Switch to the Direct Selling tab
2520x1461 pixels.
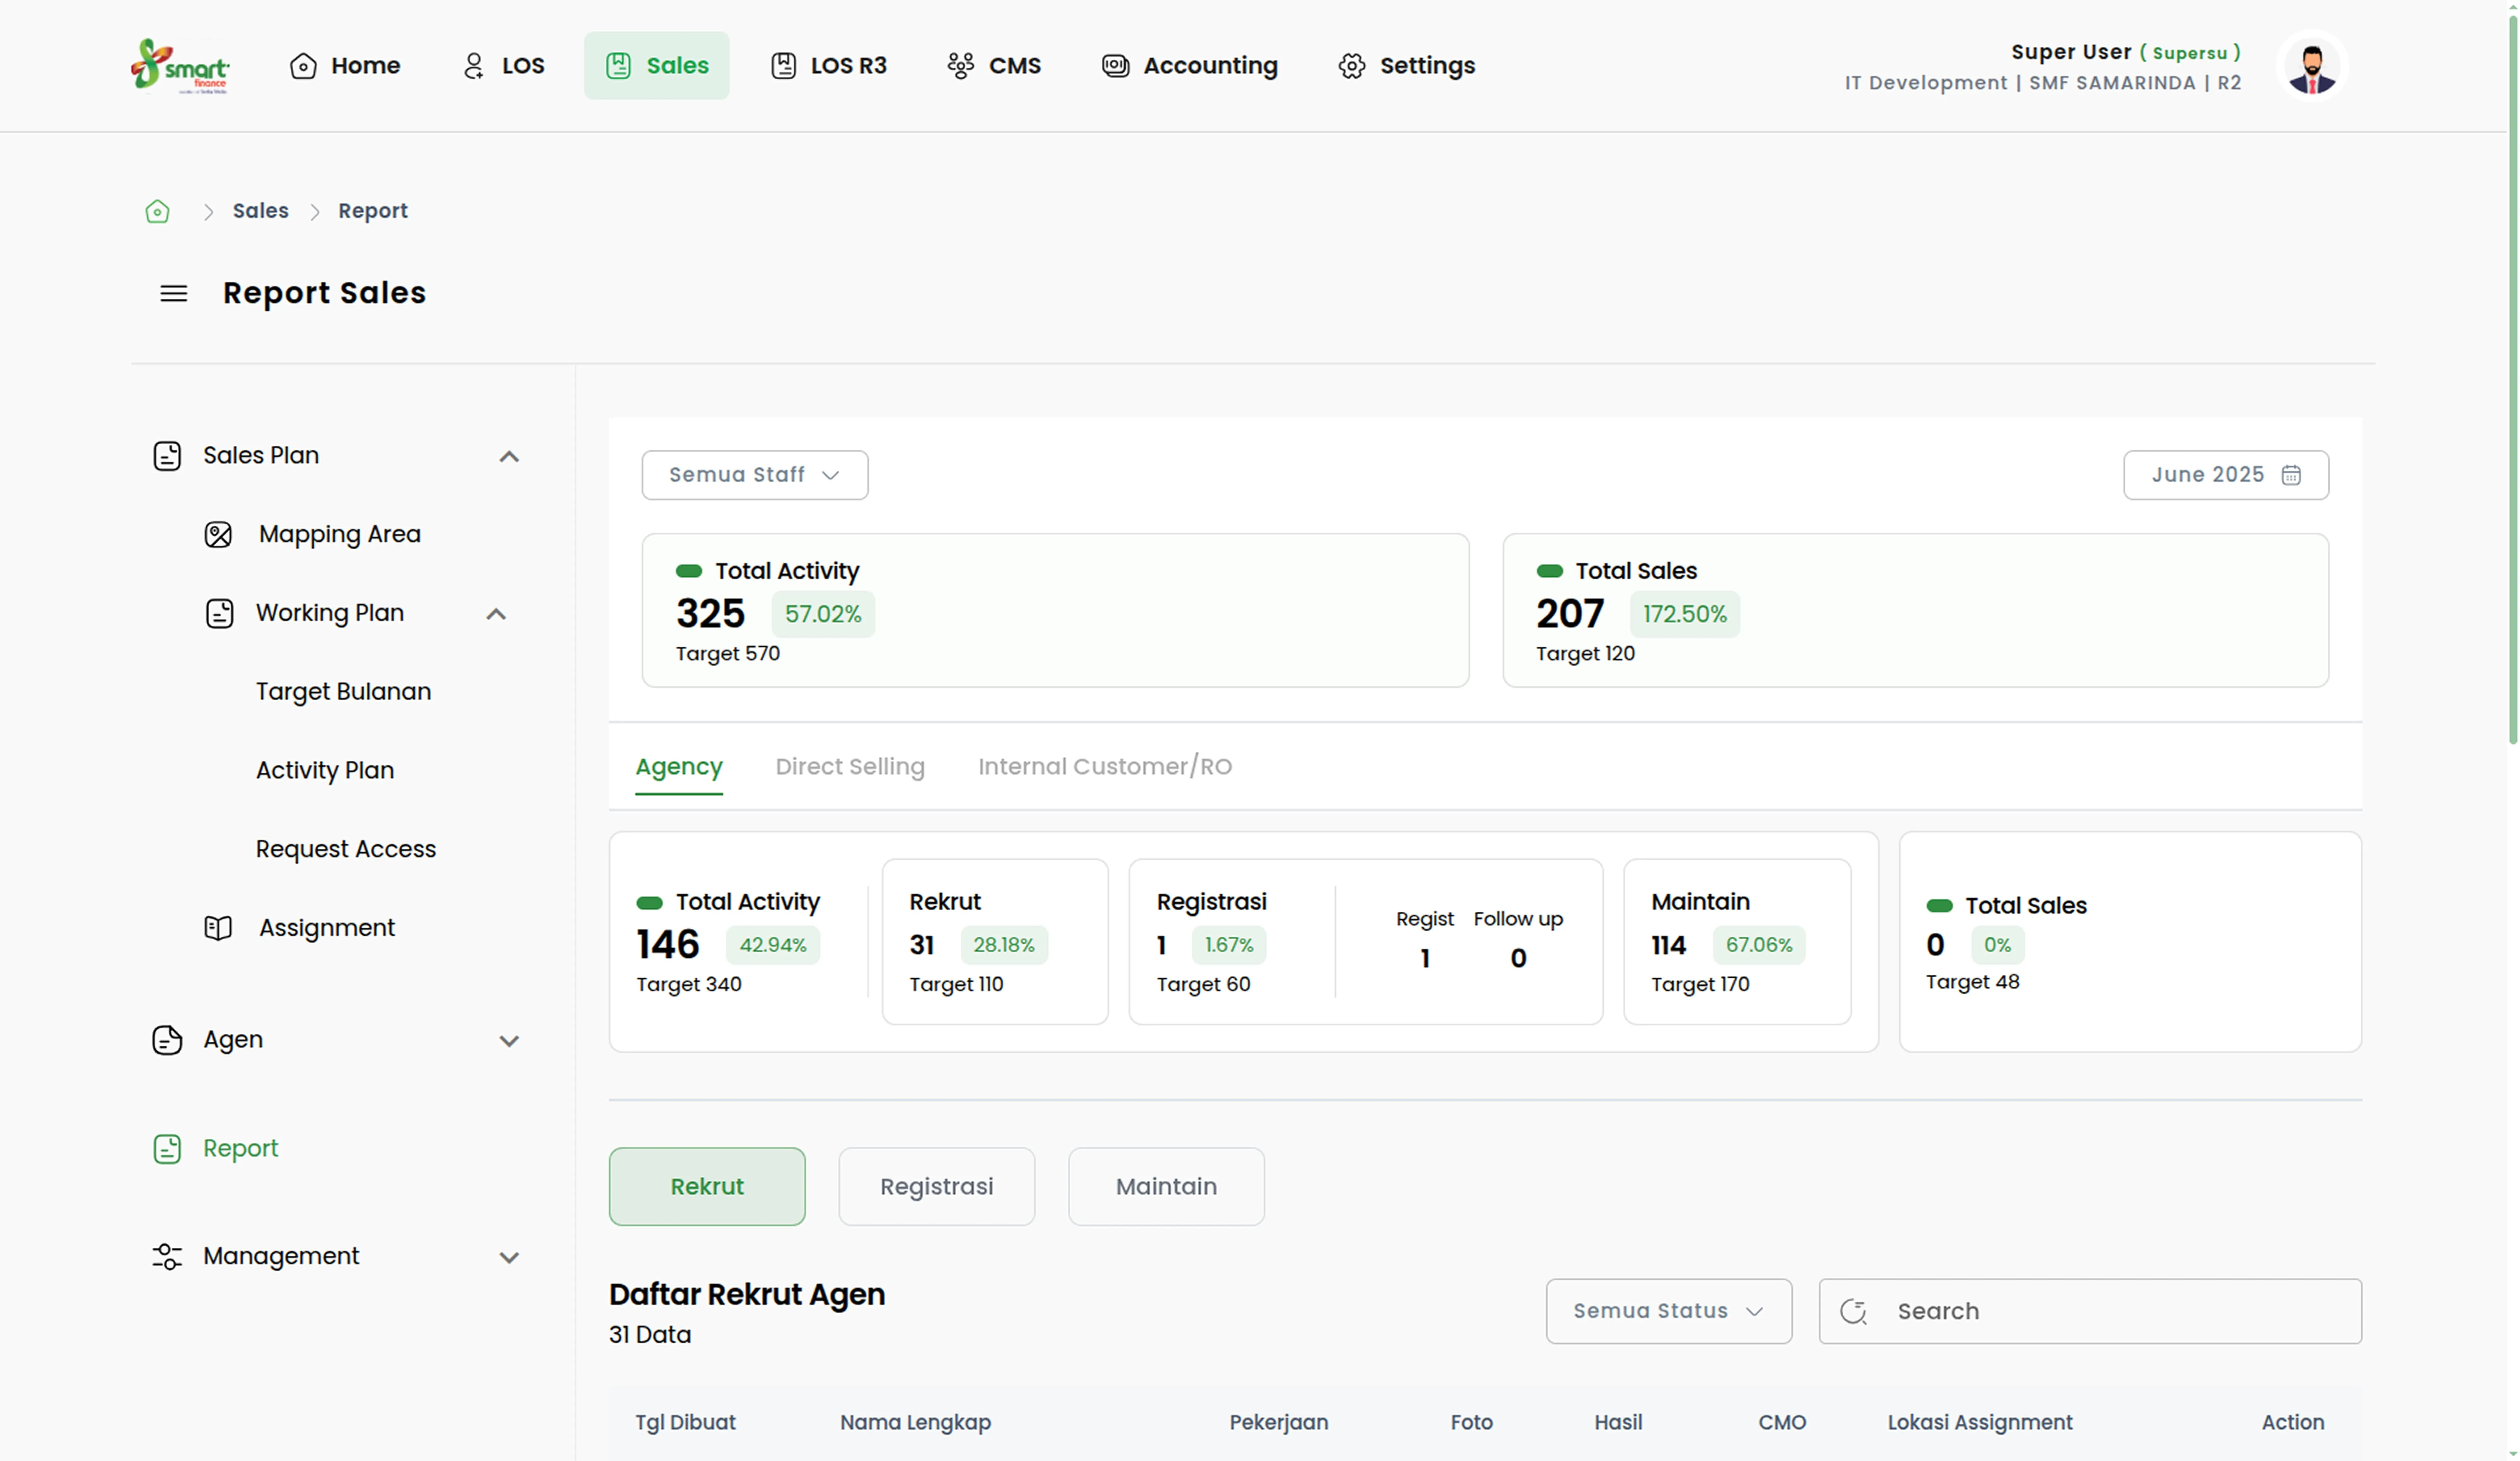[x=850, y=767]
